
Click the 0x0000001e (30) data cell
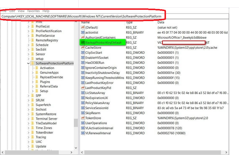tap(169, 73)
